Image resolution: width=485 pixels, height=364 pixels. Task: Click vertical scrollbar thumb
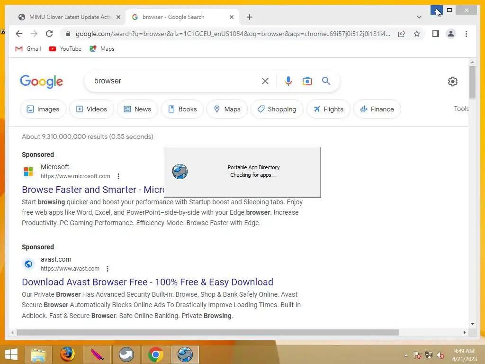click(x=472, y=82)
